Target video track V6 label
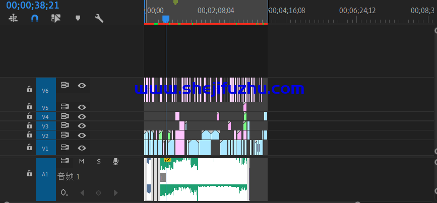The image size is (437, 203). pos(45,90)
